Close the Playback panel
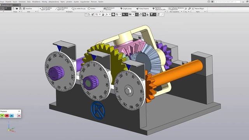The image size is (249, 140). pos(19,111)
